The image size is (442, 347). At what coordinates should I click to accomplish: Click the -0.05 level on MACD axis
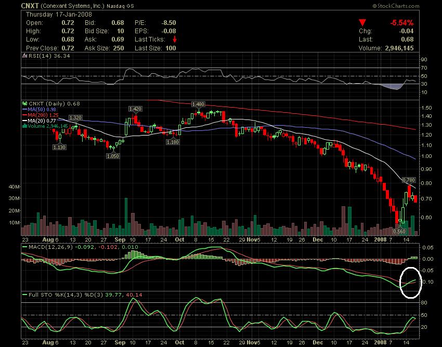click(428, 271)
